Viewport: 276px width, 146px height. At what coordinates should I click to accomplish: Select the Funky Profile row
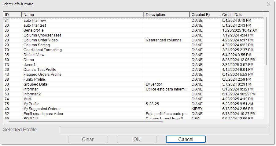tap(34, 79)
